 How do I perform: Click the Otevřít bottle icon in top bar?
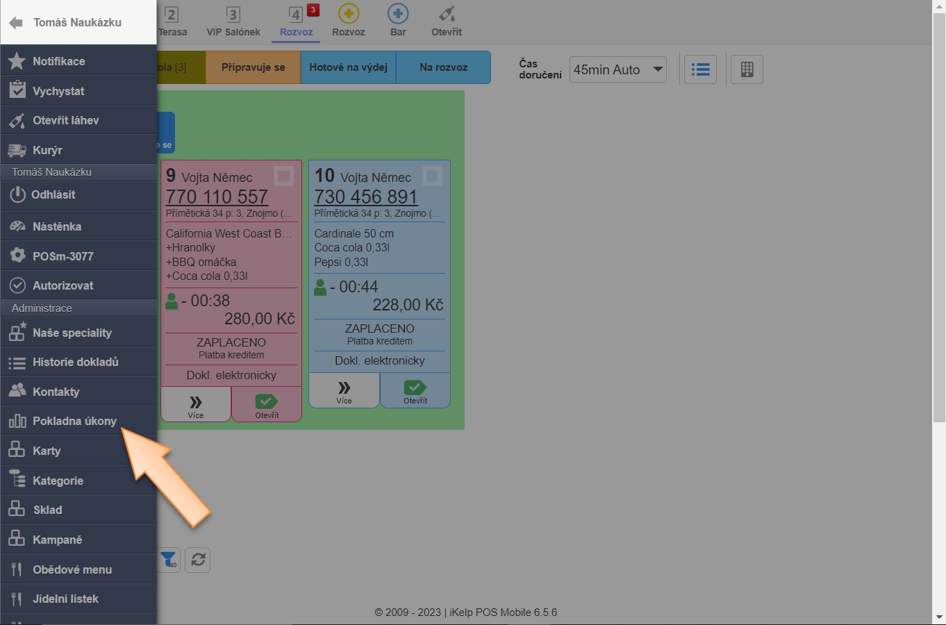click(446, 14)
